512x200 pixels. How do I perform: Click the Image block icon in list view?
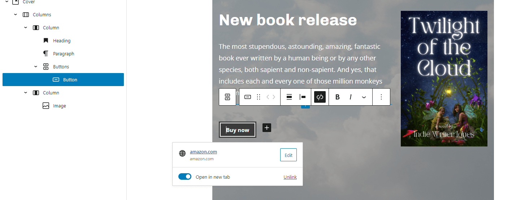click(x=46, y=106)
